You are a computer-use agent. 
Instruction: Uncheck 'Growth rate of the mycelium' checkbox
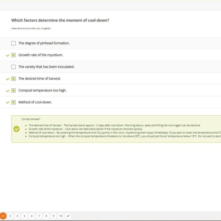[14, 55]
